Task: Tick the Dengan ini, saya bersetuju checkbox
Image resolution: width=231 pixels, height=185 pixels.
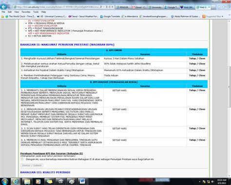Action: pyautogui.click(x=22, y=159)
